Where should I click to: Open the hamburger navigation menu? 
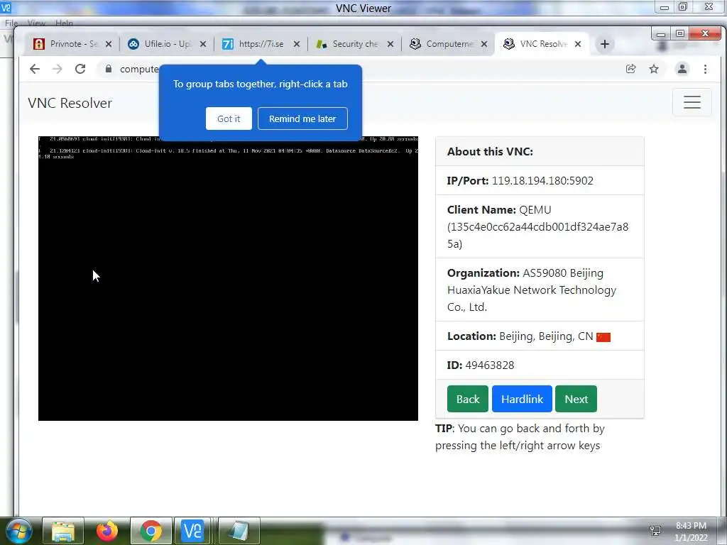coord(692,102)
